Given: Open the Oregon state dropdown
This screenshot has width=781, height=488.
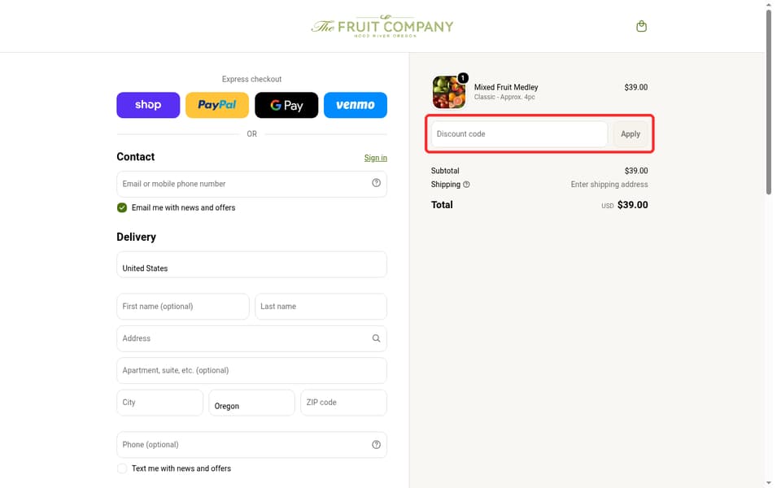Looking at the screenshot, I should [251, 403].
